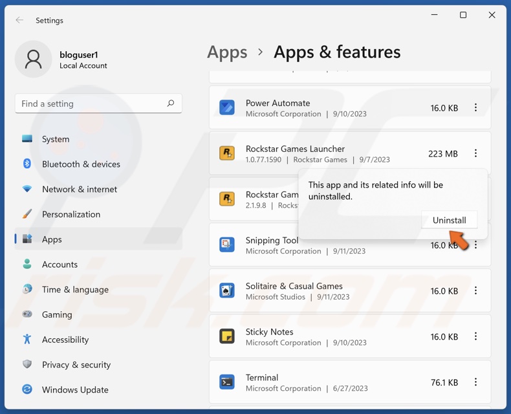This screenshot has height=414, width=511.
Task: Click the Bluetooth icon in sidebar
Action: point(27,163)
